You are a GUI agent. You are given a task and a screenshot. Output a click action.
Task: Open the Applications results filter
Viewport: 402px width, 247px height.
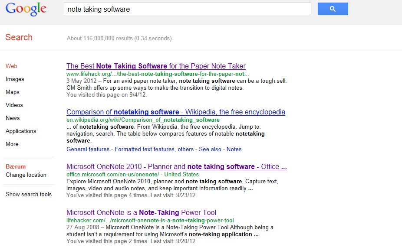[21, 131]
